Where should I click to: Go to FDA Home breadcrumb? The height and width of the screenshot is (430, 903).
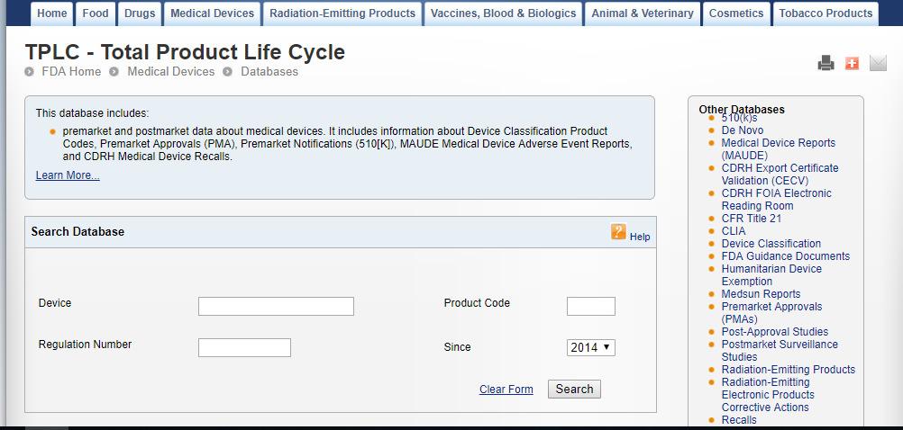point(71,72)
